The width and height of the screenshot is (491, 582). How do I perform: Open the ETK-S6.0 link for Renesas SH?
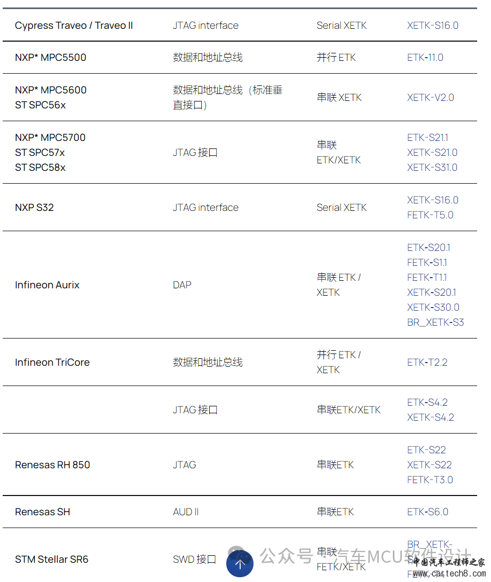[x=427, y=512]
